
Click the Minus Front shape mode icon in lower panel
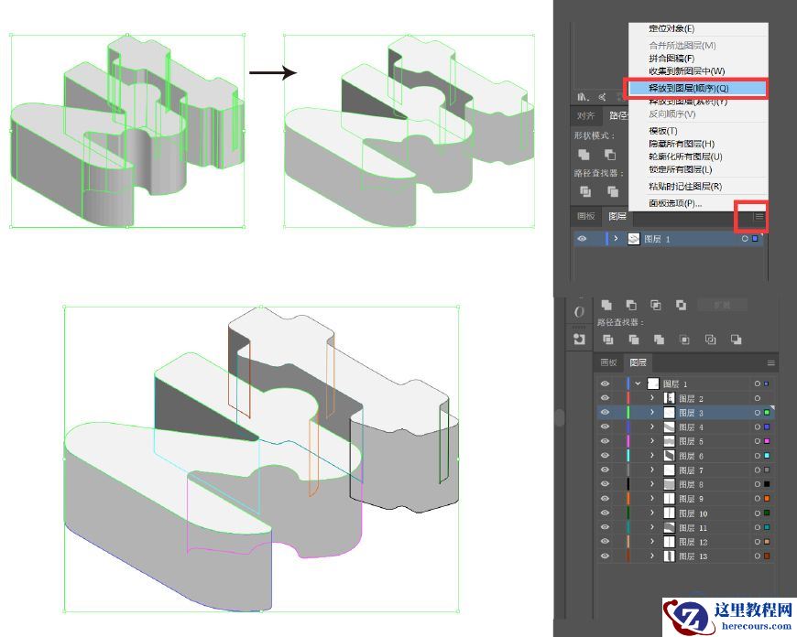pyautogui.click(x=631, y=305)
